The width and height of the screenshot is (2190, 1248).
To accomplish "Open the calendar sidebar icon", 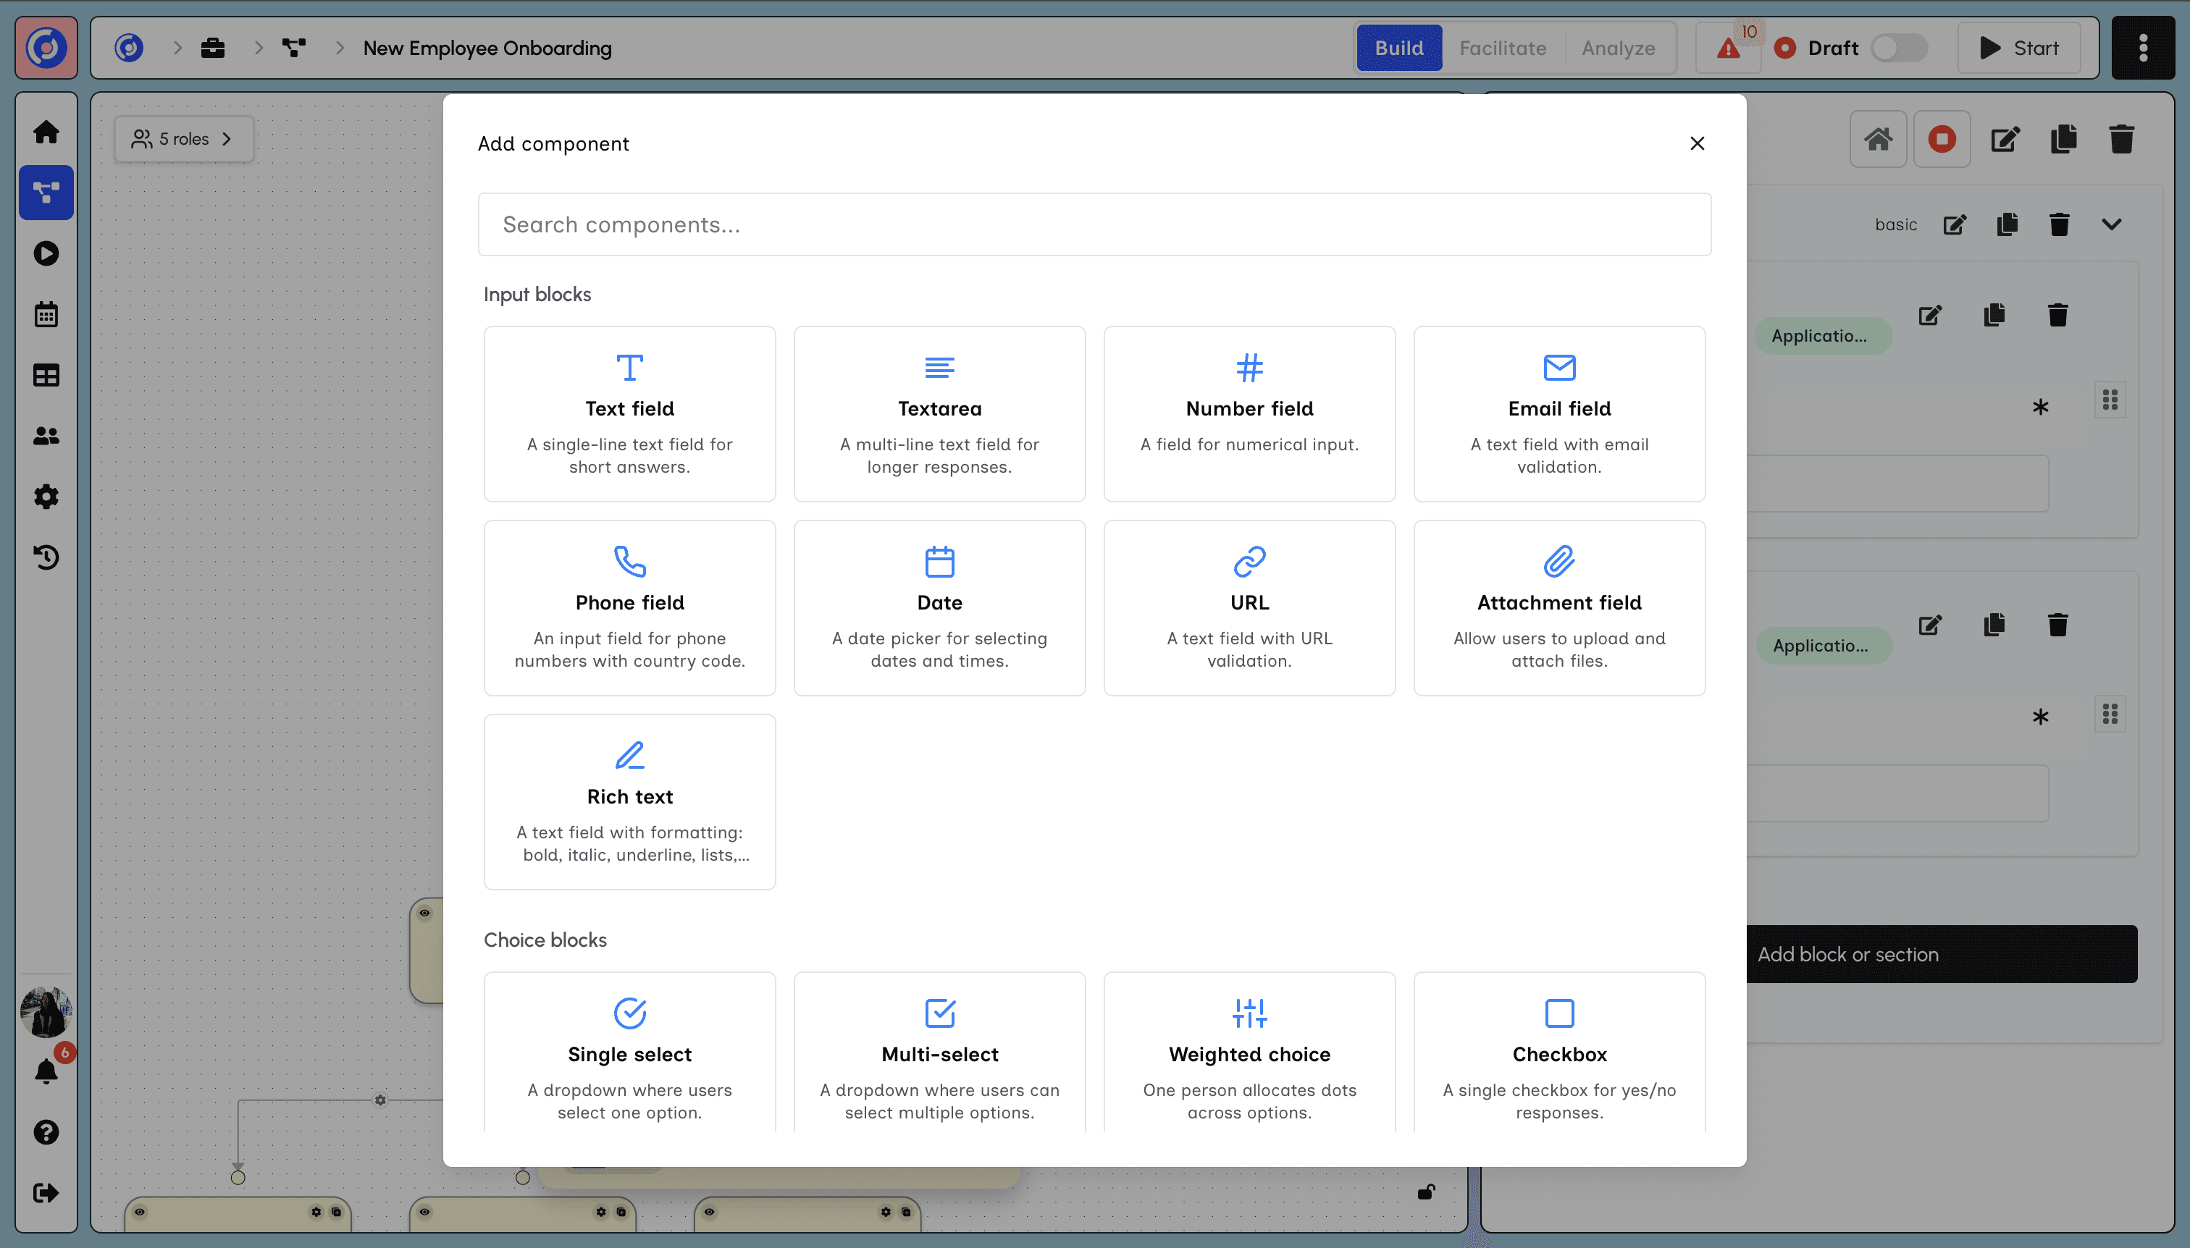I will click(x=46, y=315).
